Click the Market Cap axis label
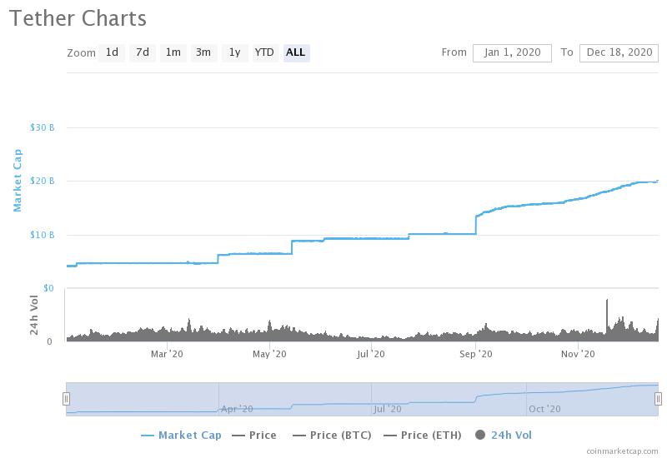667x458 pixels. (x=18, y=181)
